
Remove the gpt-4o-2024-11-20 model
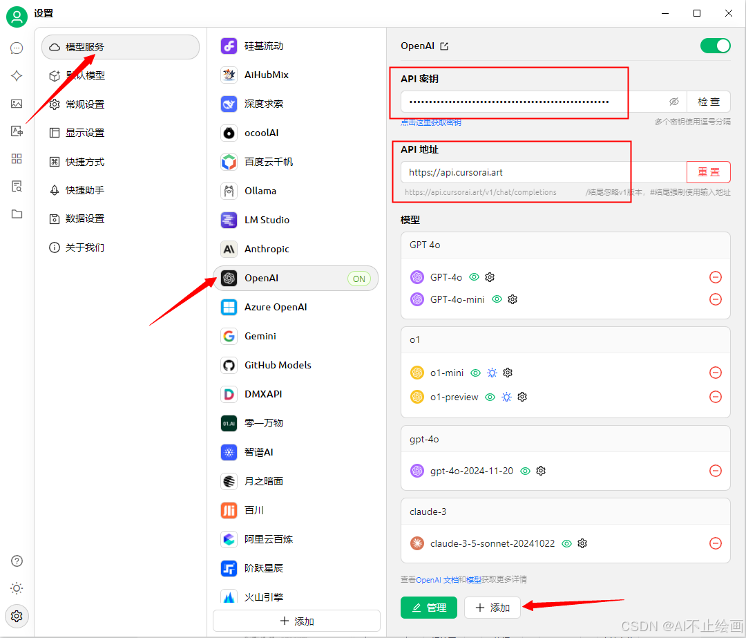(715, 471)
